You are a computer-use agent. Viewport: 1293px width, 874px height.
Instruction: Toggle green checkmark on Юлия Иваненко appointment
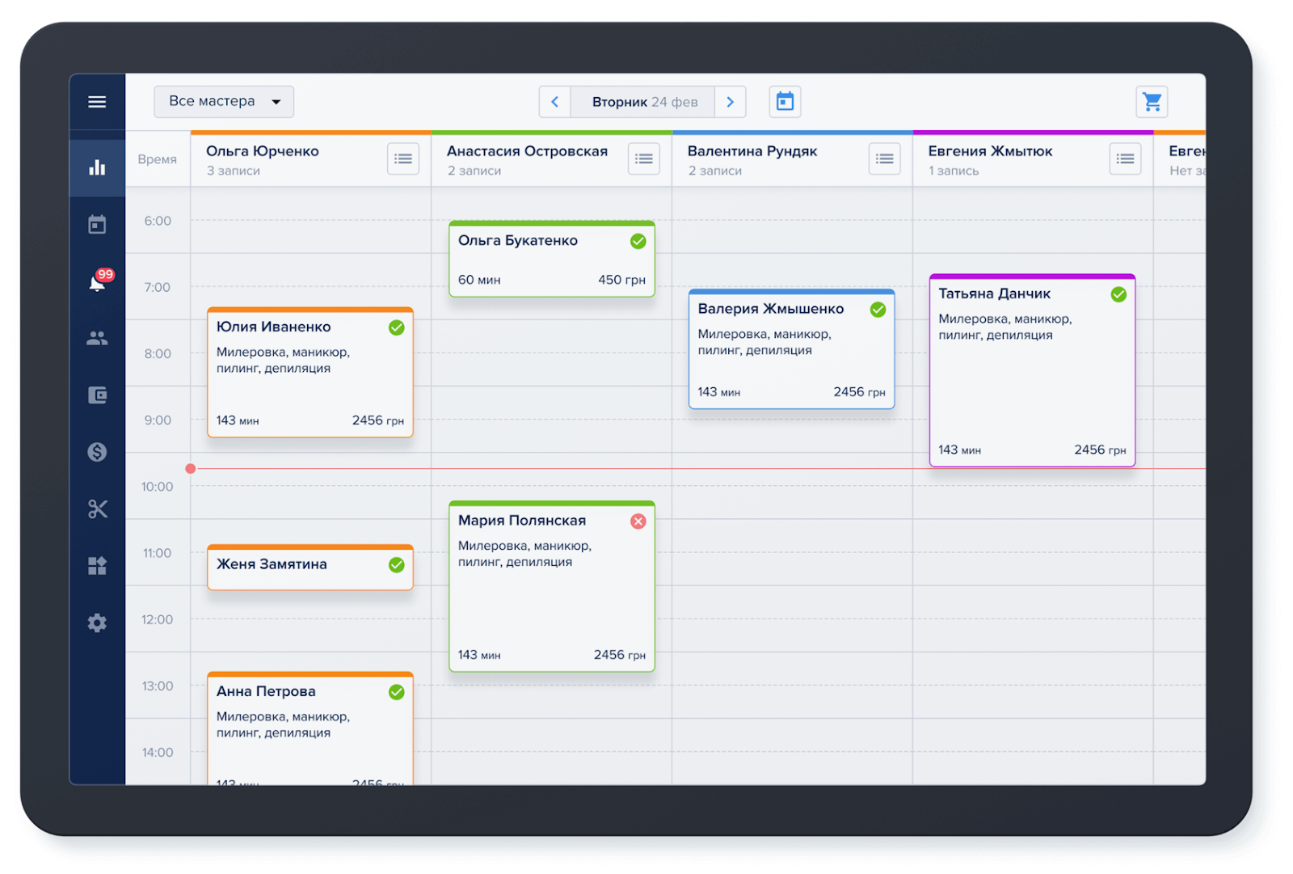(x=396, y=327)
